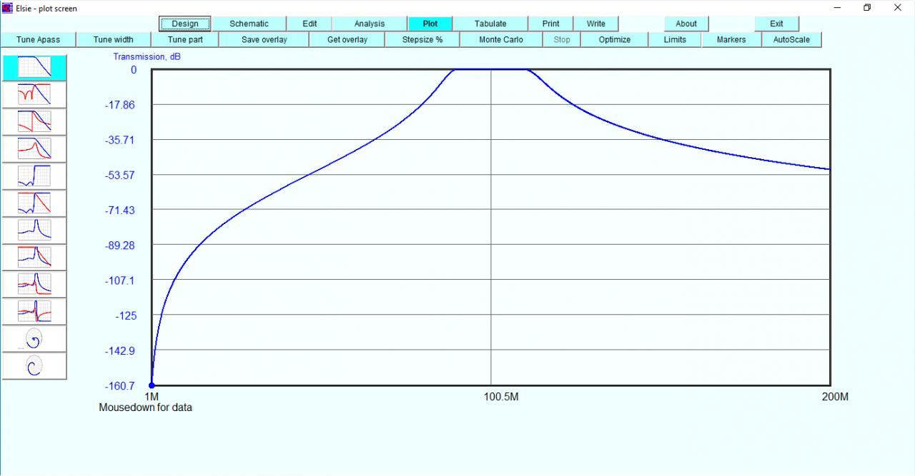Click the '-71.43' axis value
Viewport: 915px width, 476px height.
point(121,211)
